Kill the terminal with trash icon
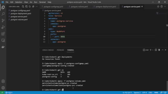The height and width of the screenshot is (94, 168). pyautogui.click(x=159, y=50)
